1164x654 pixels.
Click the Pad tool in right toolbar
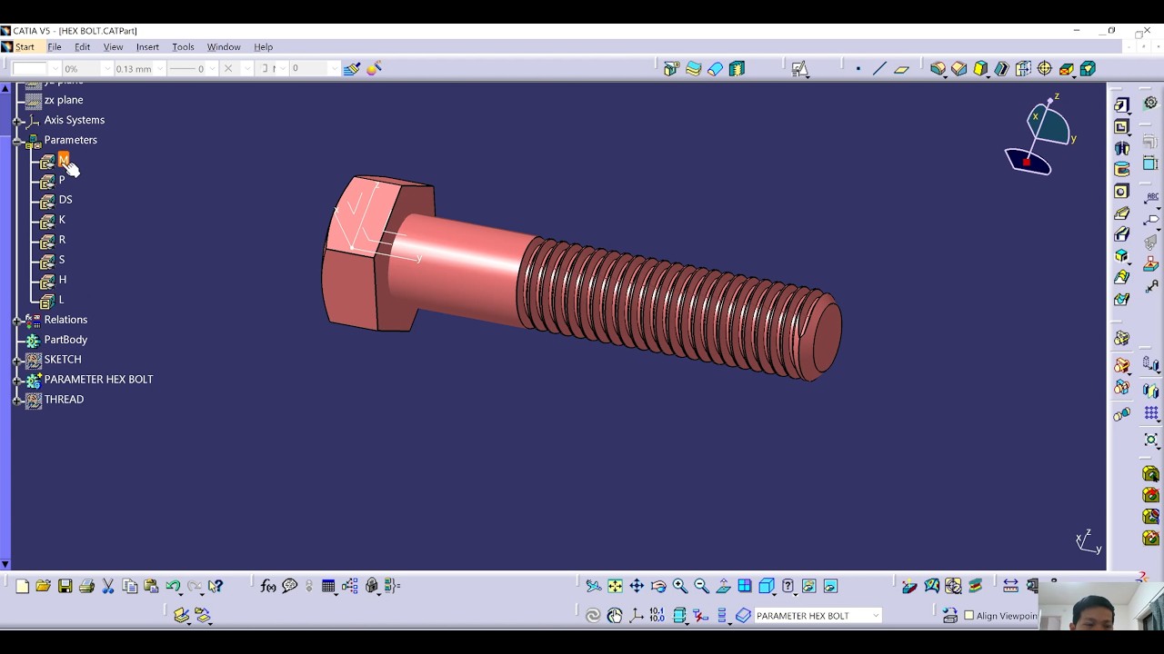pos(1121,105)
